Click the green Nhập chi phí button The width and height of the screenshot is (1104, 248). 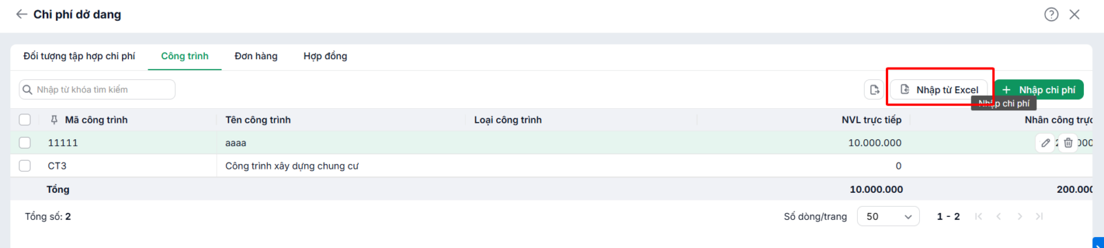pos(1039,90)
